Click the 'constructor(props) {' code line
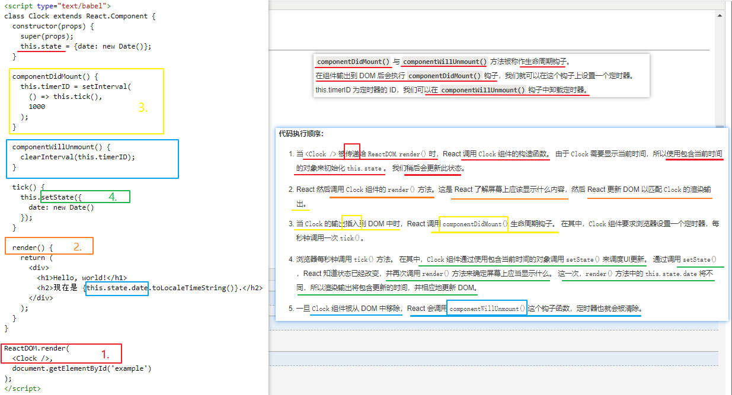732x395 pixels. tap(53, 26)
